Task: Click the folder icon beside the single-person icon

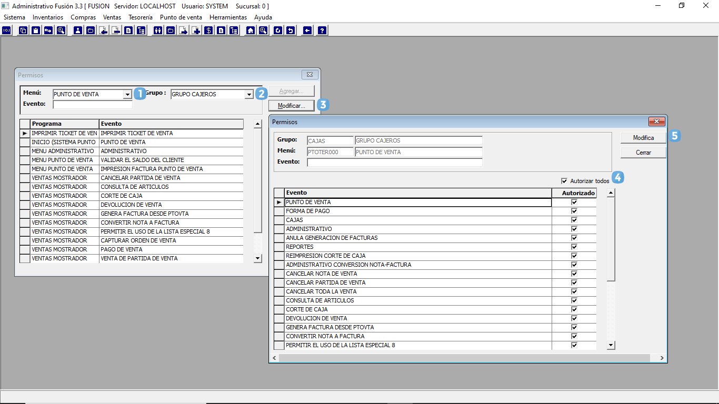Action: (91, 30)
